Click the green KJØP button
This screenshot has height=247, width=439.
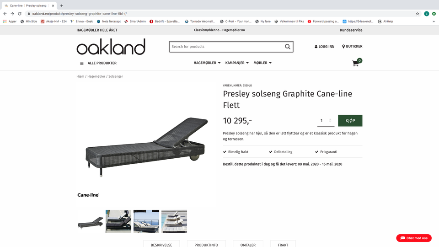pos(350,120)
